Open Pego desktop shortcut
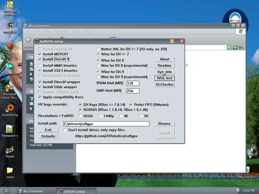Image resolution: width=259 pixels, height=194 pixels. [10, 48]
